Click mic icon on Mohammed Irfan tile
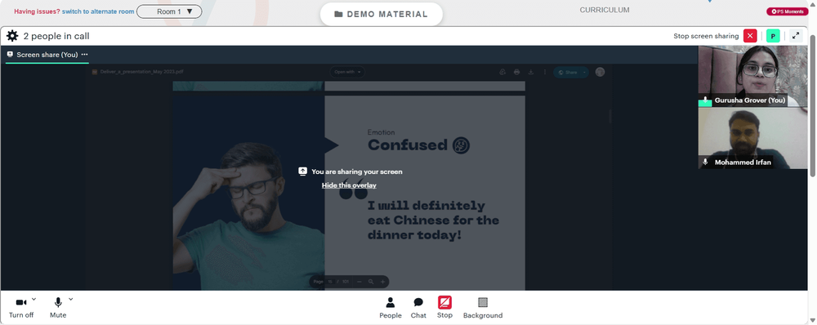 705,162
